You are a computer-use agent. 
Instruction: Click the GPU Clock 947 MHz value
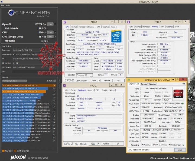145,133
